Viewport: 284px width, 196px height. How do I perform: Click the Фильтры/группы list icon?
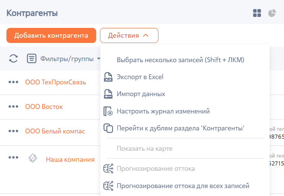32,58
